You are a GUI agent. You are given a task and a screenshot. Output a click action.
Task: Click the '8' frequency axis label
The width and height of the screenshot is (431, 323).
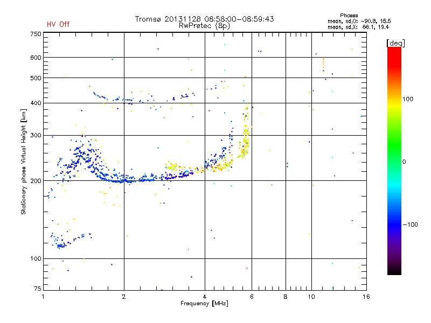pos(286,297)
